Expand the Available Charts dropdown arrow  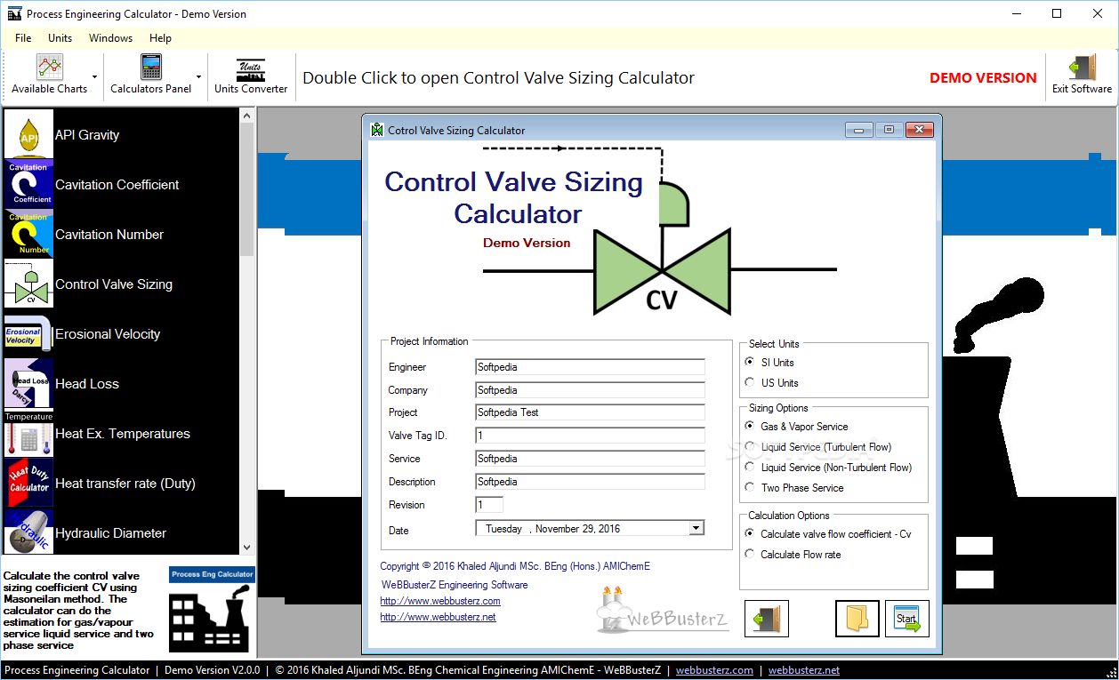[x=95, y=77]
